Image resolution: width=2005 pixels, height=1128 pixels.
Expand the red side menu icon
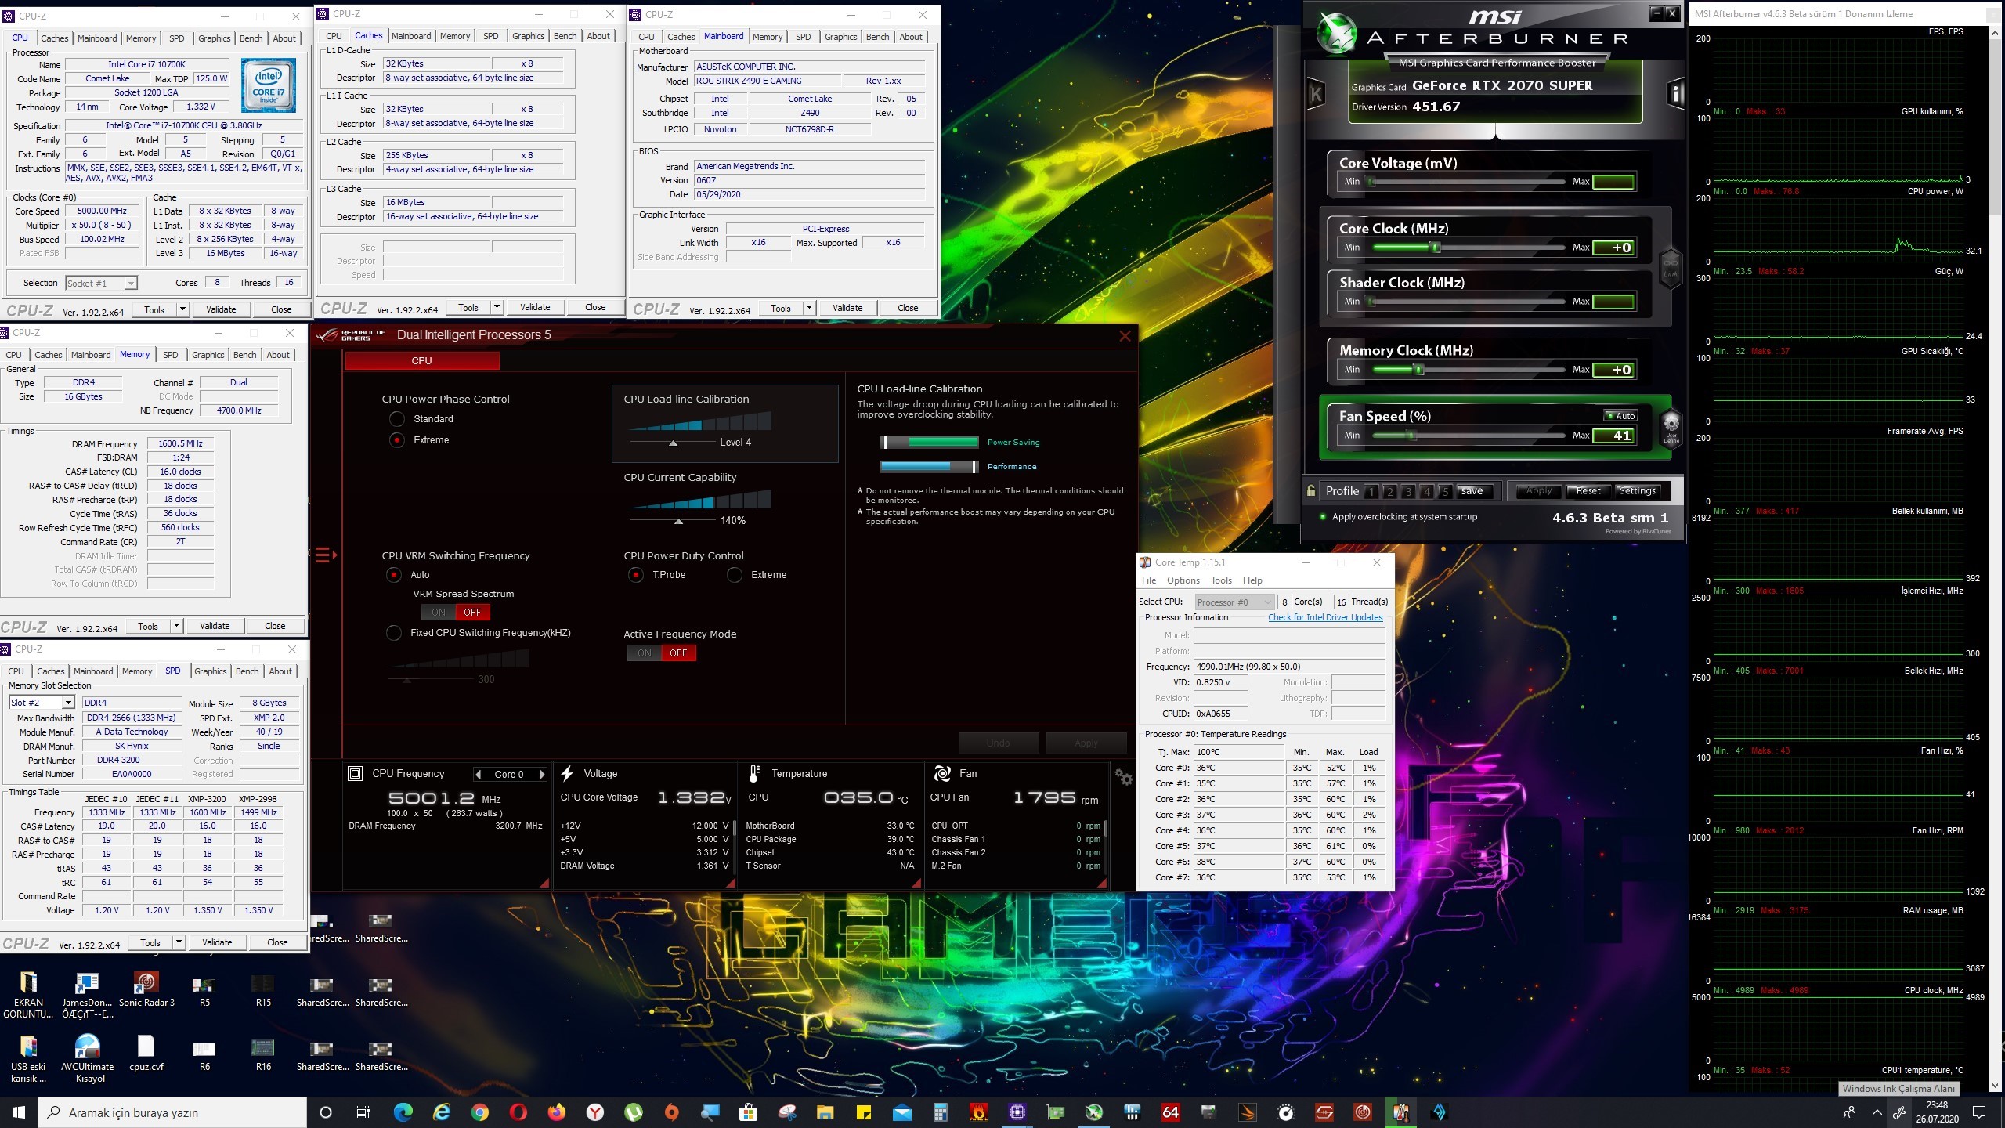click(x=325, y=555)
